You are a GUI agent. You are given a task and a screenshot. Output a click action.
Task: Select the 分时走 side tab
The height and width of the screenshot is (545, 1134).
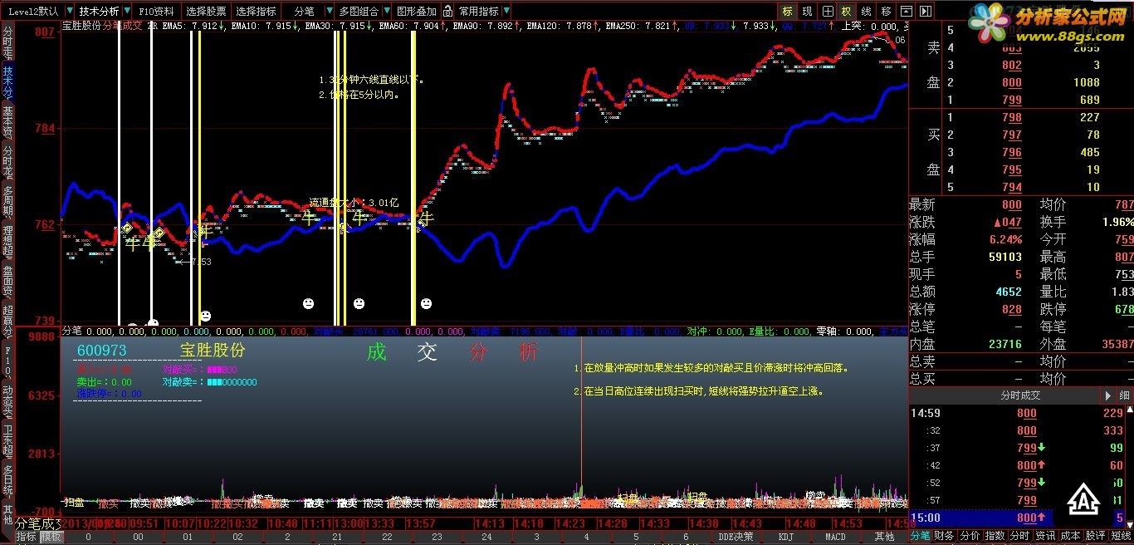coord(7,41)
